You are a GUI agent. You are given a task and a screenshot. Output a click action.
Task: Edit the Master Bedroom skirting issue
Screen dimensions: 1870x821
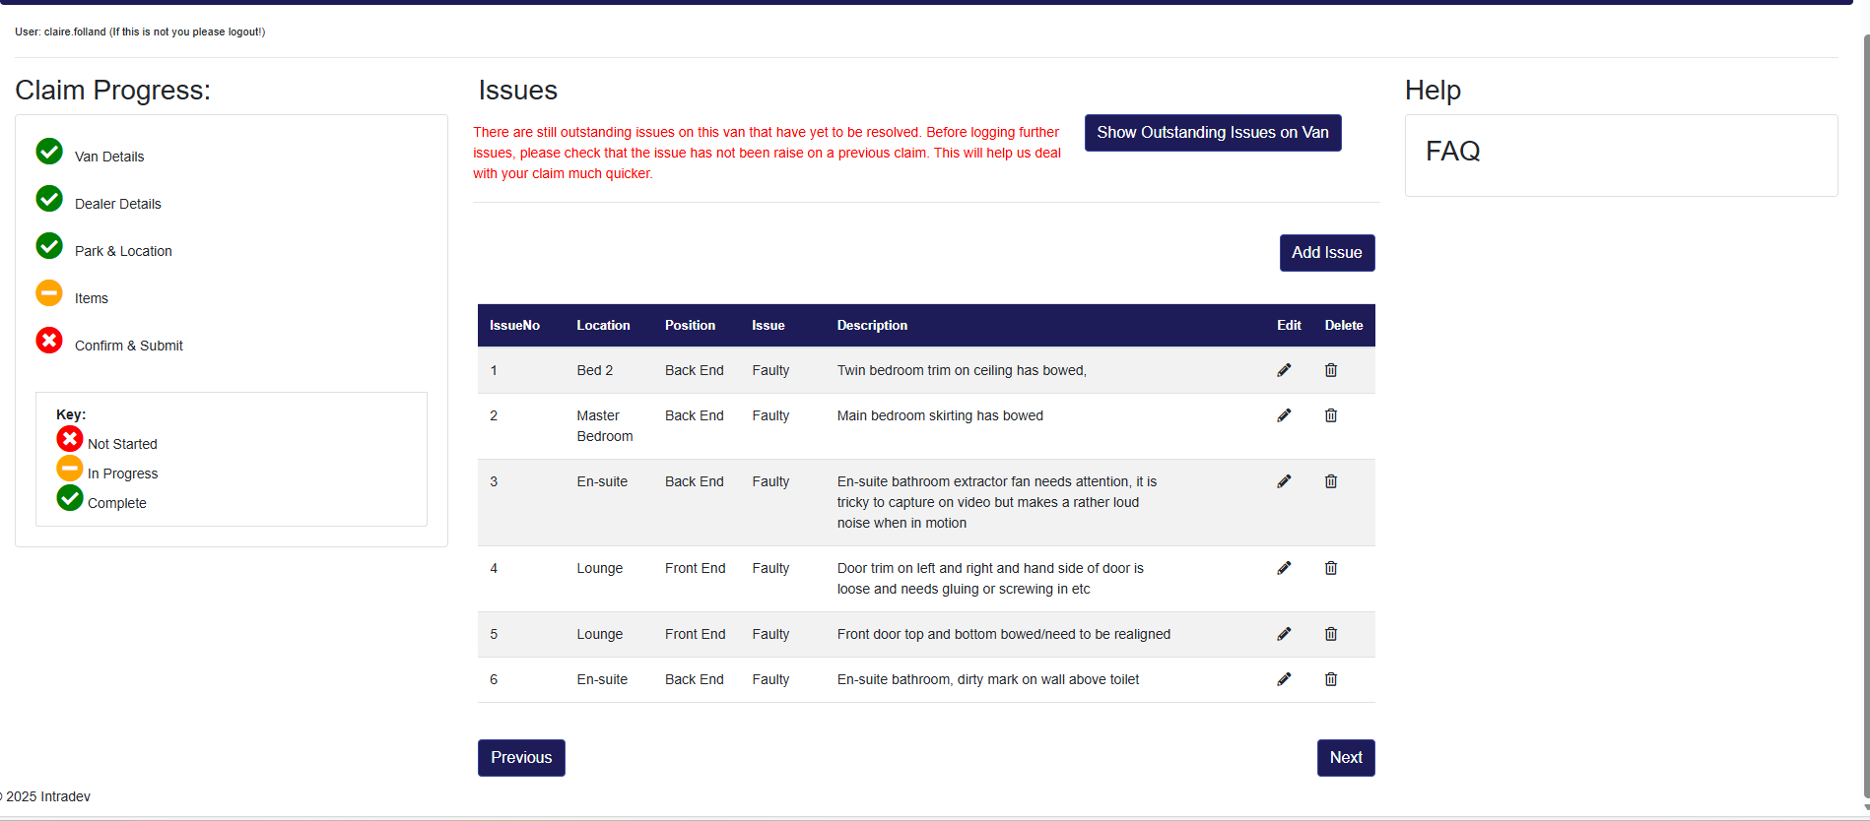pyautogui.click(x=1284, y=415)
